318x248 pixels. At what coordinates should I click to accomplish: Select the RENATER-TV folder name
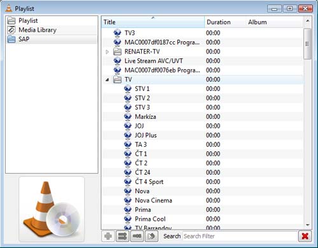click(x=142, y=52)
